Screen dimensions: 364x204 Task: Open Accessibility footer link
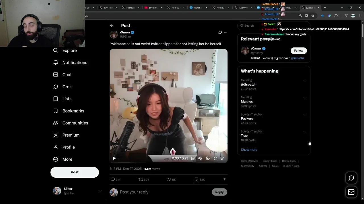click(x=247, y=166)
